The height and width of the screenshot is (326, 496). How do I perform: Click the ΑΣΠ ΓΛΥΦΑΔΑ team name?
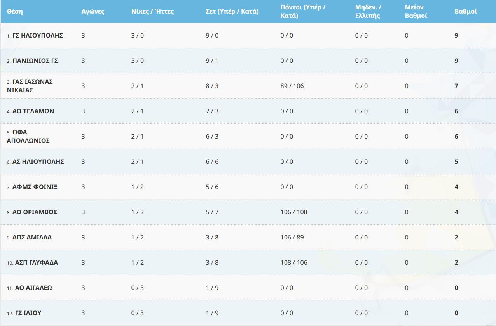click(x=37, y=262)
